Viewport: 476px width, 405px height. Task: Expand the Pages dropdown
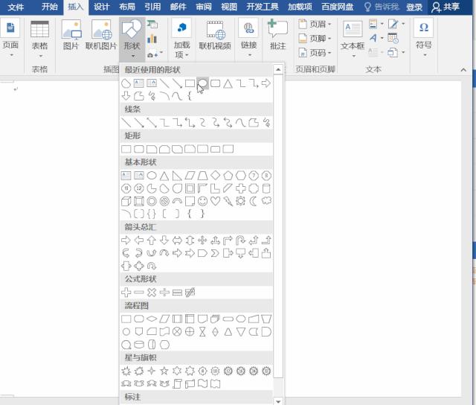tap(10, 39)
